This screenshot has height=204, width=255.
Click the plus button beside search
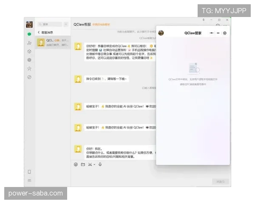coord(66,24)
